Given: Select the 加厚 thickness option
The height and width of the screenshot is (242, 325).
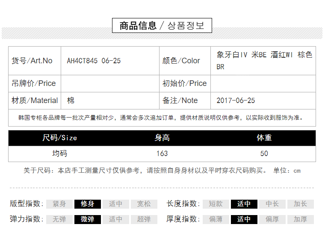Looking at the screenshot, I should (x=301, y=219).
